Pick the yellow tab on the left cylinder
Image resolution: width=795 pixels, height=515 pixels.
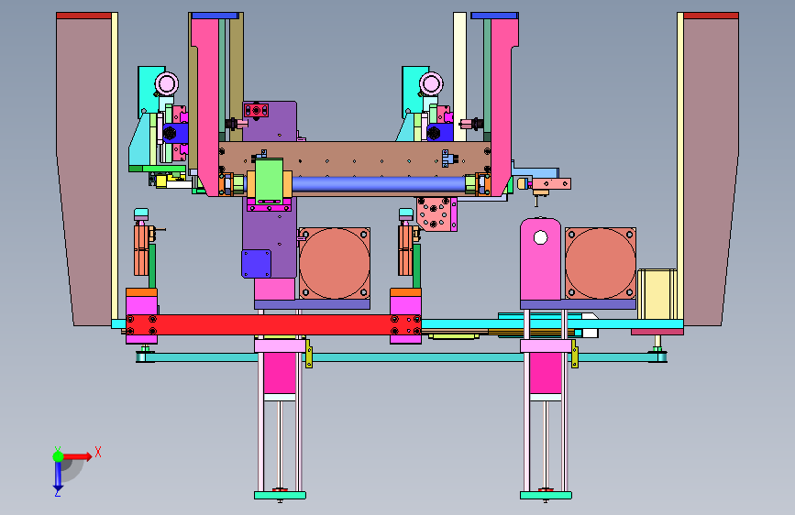point(309,354)
